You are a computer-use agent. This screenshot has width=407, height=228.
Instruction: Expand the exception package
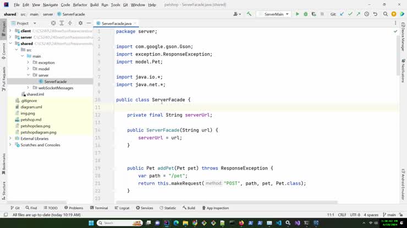(28, 62)
